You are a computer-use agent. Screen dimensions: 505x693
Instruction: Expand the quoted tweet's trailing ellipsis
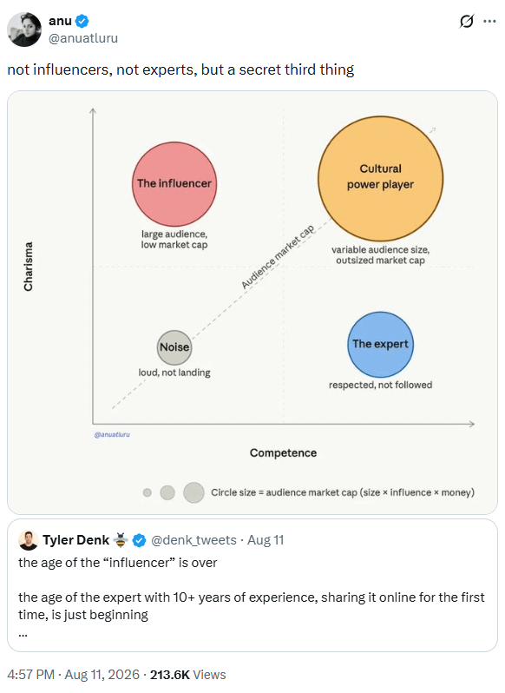[23, 635]
